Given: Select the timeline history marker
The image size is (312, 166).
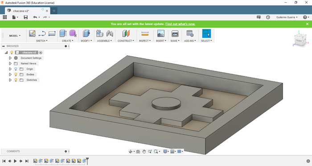Looking at the screenshot, I should point(87,161).
